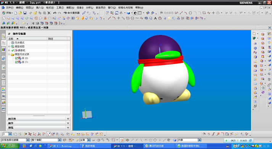Open the part navigator sidebar tab
This screenshot has height=149, width=272.
[x=3, y=43]
